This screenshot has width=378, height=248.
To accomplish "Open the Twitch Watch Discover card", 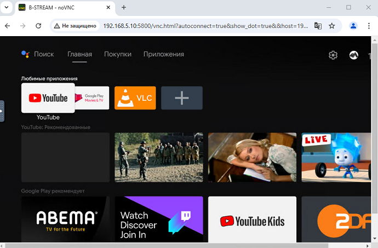I will pyautogui.click(x=159, y=220).
